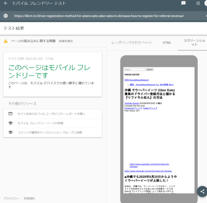
Task: Click the Search field in phone preview
Action: click(135, 70)
